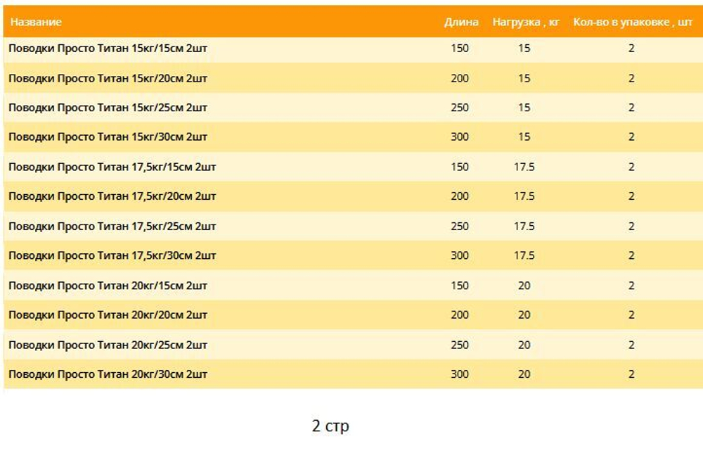This screenshot has width=703, height=458.
Task: Click load value 20 in 20кг/25см row
Action: coord(524,345)
